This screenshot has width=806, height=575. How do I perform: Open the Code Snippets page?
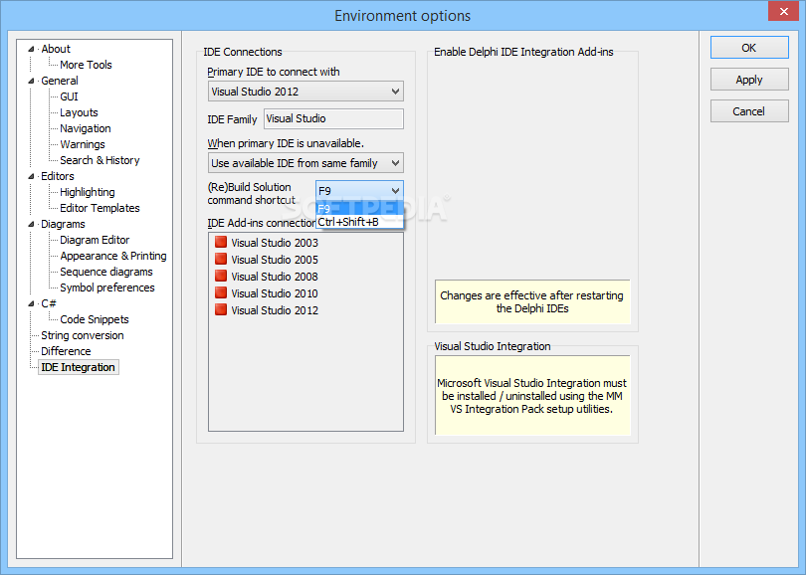click(x=95, y=319)
